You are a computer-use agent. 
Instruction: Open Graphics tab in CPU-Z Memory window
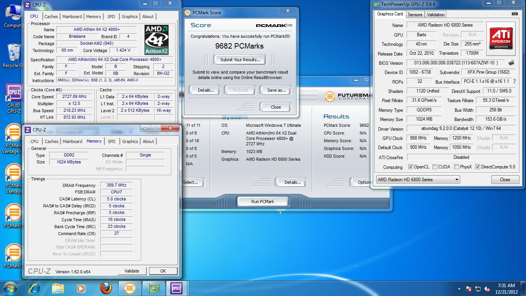coord(130,141)
